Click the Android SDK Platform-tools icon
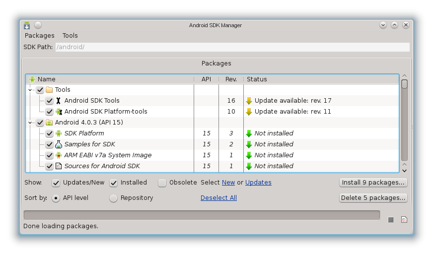 [x=59, y=112]
